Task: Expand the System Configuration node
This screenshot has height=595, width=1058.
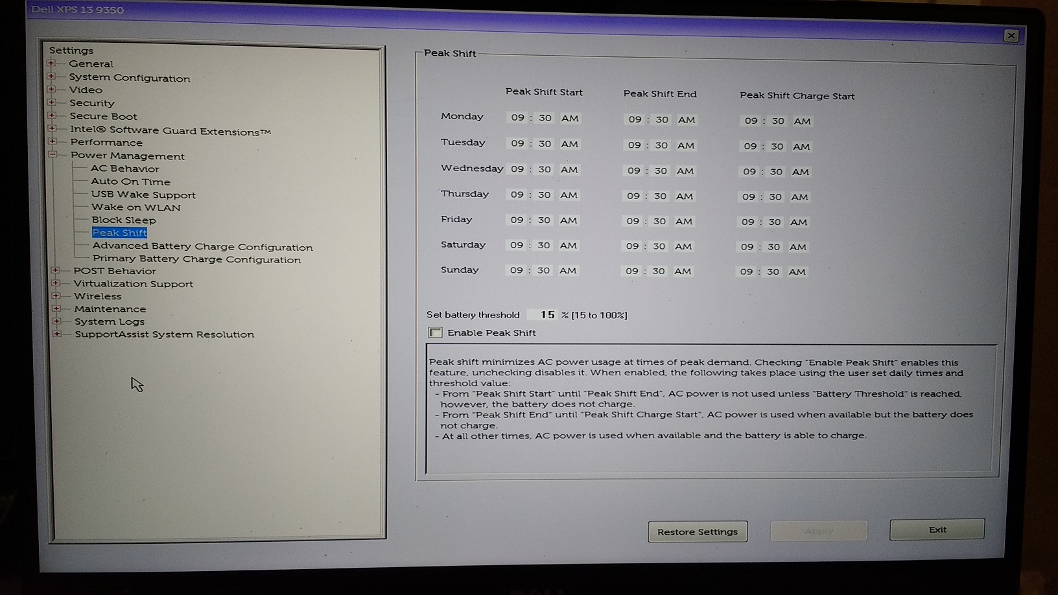Action: tap(51, 76)
